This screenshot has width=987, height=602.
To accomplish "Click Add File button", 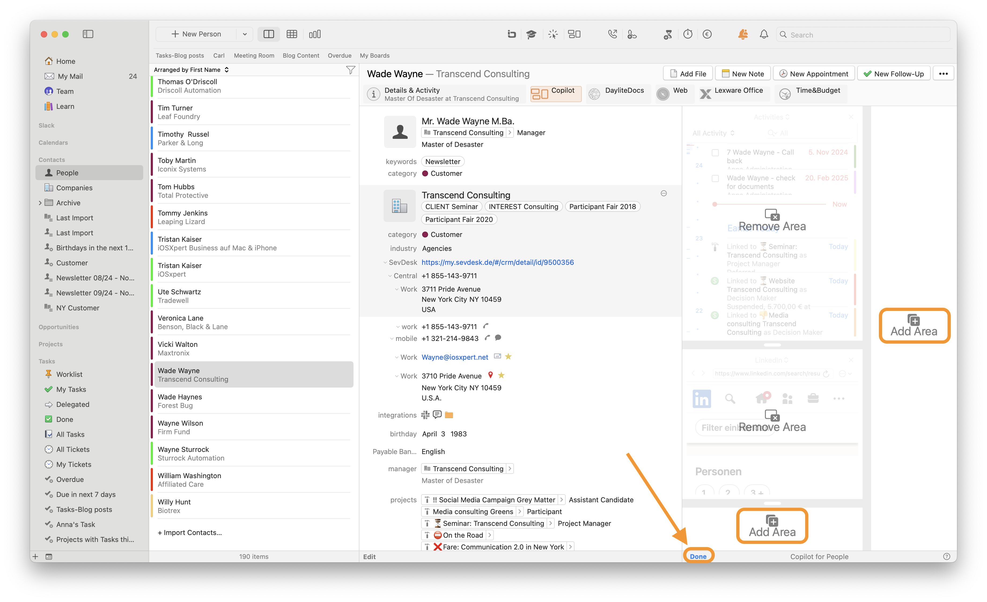I will (688, 74).
